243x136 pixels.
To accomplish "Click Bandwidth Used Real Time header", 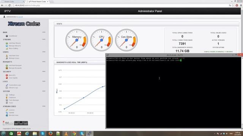I will [x=72, y=62].
